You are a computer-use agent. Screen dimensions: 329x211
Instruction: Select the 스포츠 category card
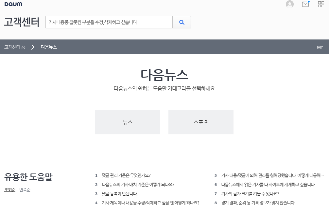201,122
